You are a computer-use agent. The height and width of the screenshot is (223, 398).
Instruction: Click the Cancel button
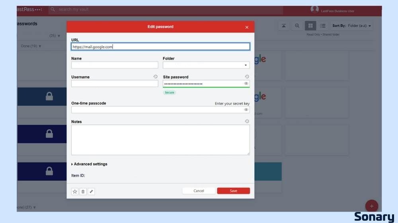tap(199, 191)
